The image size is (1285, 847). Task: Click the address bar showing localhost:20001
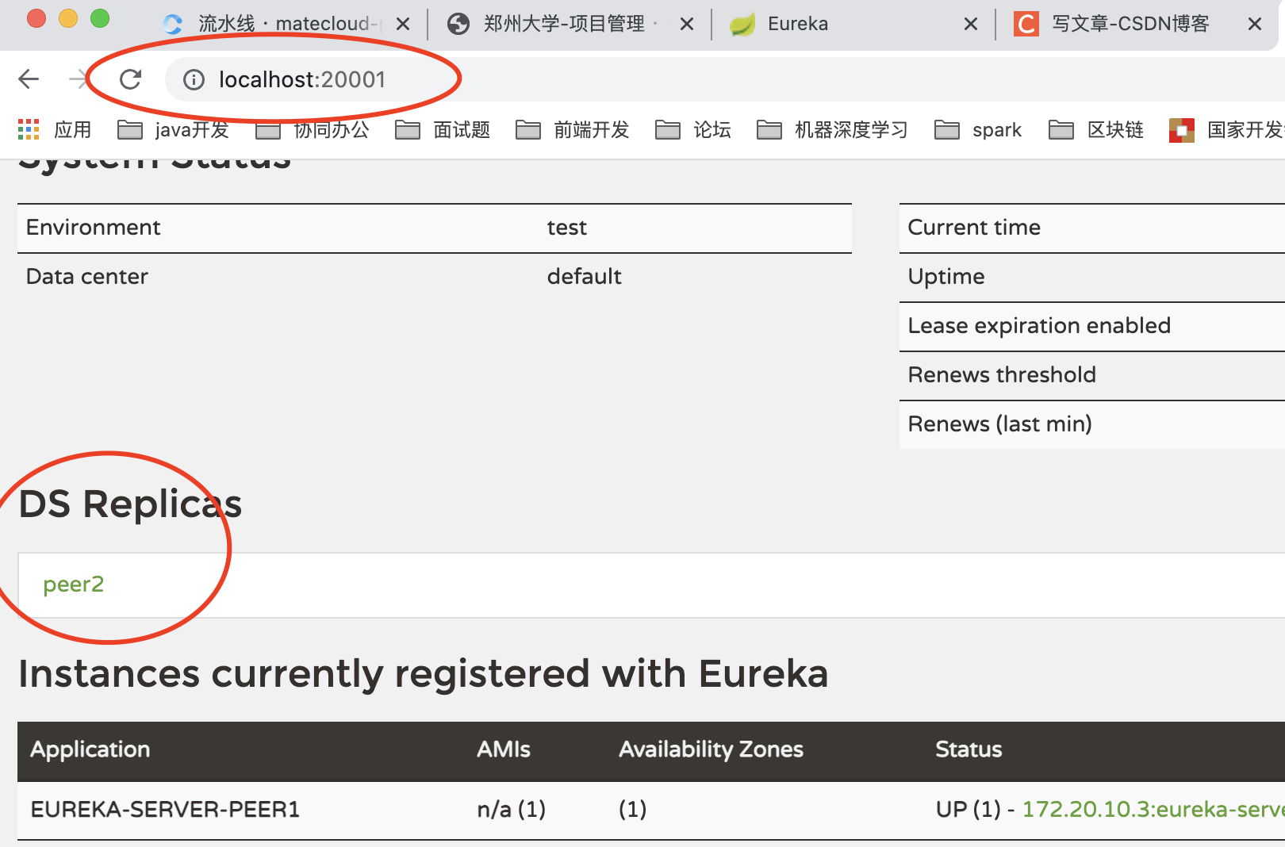301,79
